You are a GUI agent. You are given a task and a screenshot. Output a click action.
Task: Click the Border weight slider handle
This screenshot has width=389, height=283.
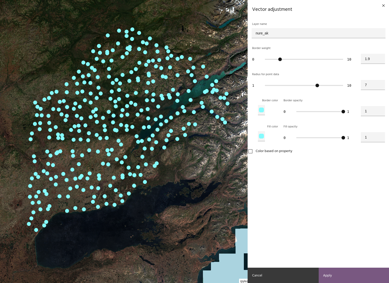280,59
